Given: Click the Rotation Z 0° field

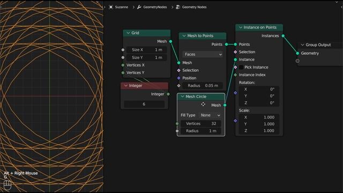Looking at the screenshot, I should coord(259,103).
